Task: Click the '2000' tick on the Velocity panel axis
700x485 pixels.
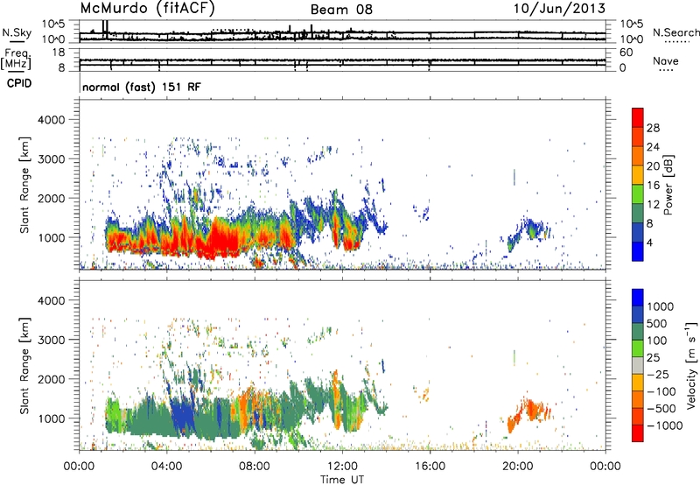Action: click(x=51, y=379)
